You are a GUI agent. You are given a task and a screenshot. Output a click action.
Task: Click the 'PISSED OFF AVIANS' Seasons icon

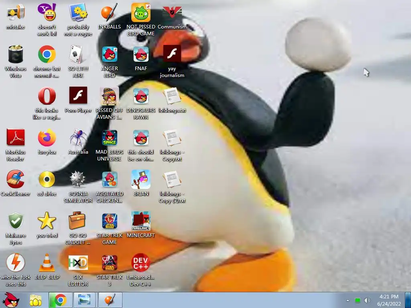(x=109, y=96)
